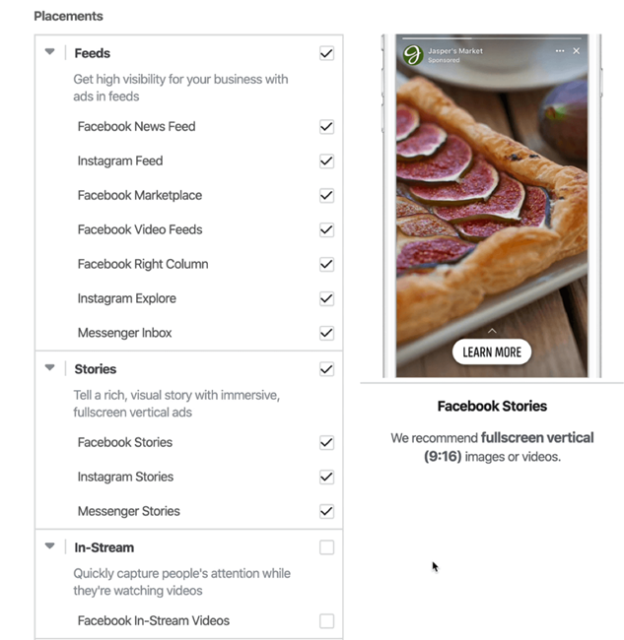This screenshot has height=640, width=624.
Task: Close the story preview with X icon
Action: tap(576, 51)
